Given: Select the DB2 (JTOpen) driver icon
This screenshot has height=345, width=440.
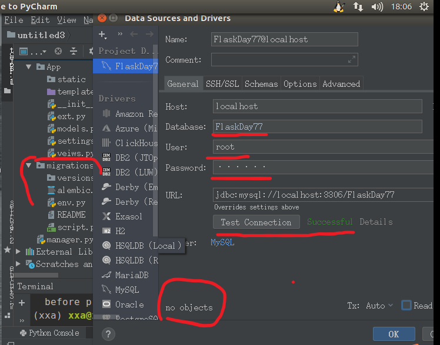Looking at the screenshot, I should (x=106, y=157).
